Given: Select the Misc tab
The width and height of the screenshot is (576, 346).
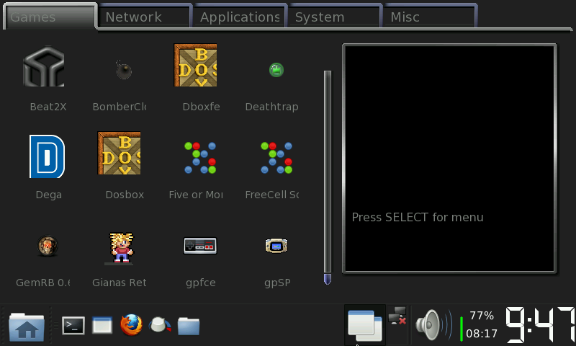Looking at the screenshot, I should (429, 17).
